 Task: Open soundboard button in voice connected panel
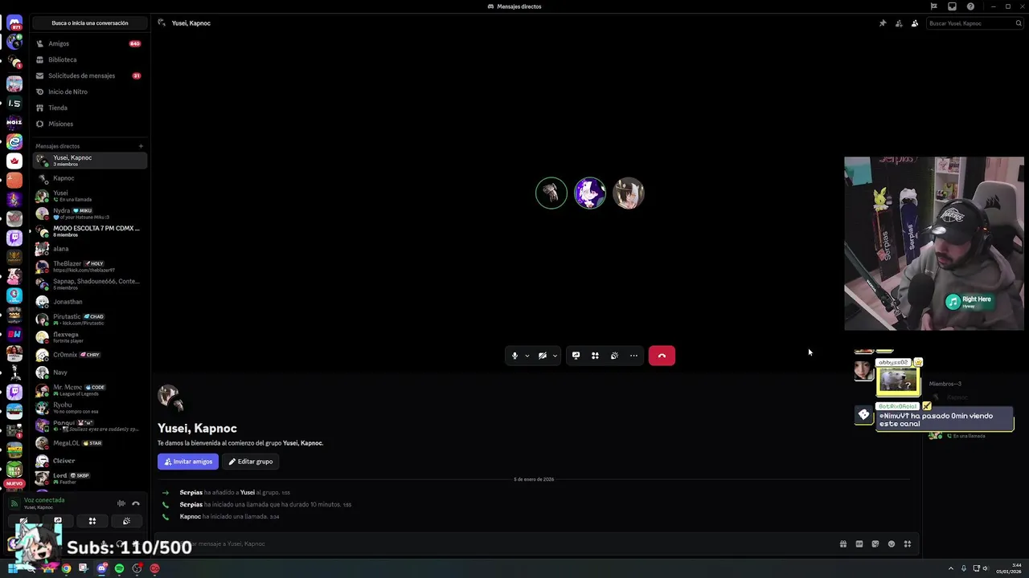point(126,521)
